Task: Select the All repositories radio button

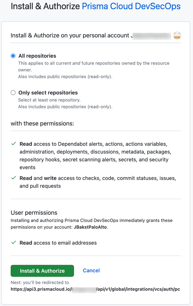Action: point(13,56)
